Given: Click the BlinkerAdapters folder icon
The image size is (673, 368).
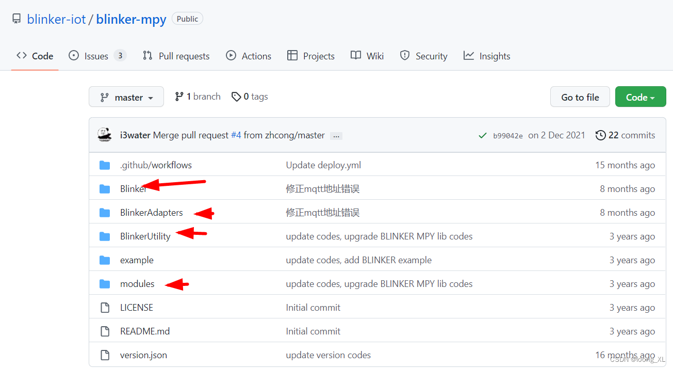Looking at the screenshot, I should click(105, 213).
